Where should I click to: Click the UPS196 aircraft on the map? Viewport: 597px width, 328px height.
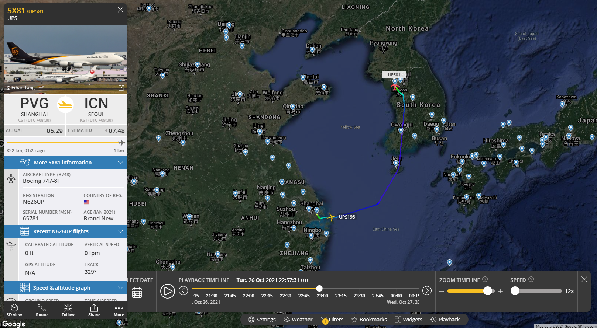click(331, 217)
